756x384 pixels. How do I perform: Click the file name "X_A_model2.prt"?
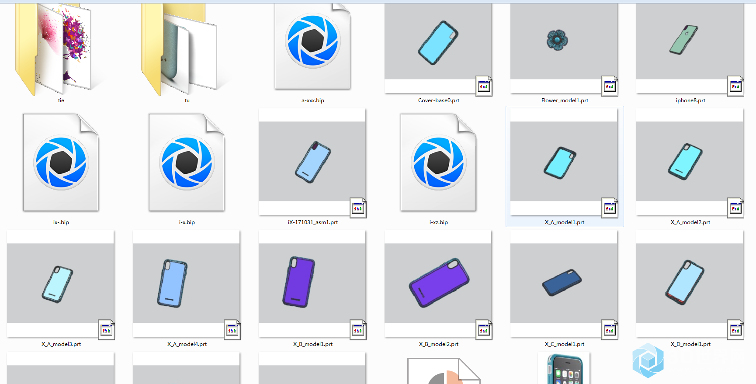[x=690, y=222]
